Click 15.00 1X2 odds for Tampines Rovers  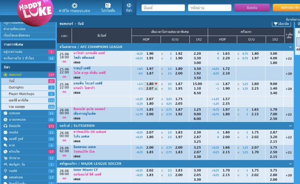(x=197, y=84)
